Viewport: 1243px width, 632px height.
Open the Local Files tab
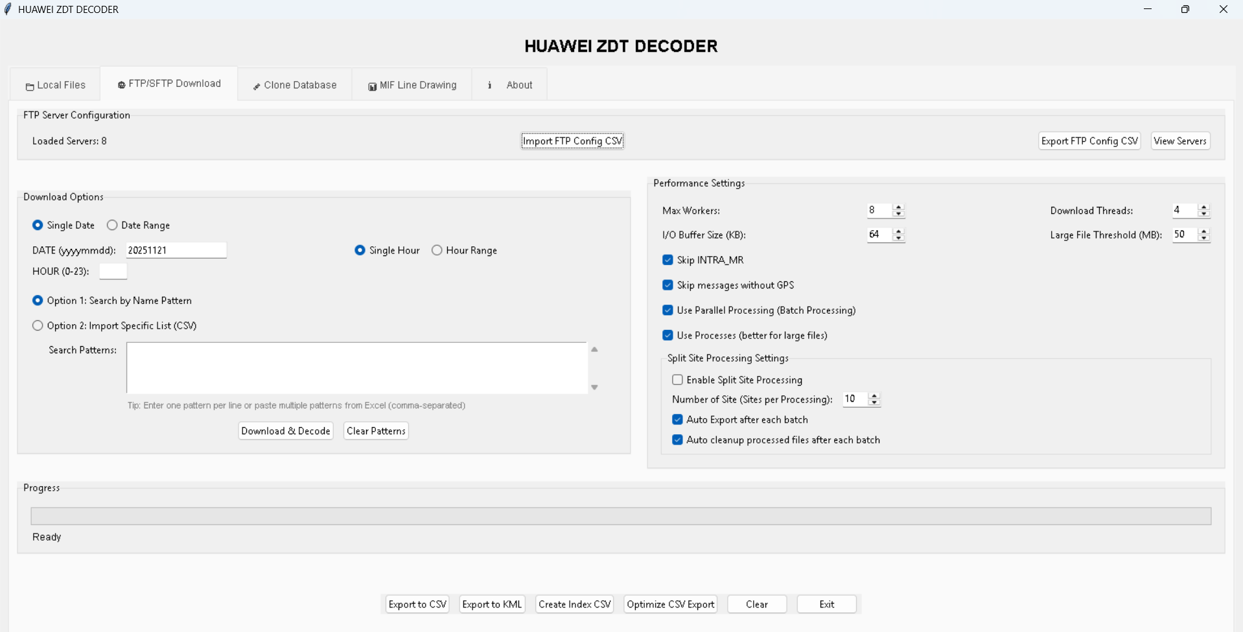[55, 85]
